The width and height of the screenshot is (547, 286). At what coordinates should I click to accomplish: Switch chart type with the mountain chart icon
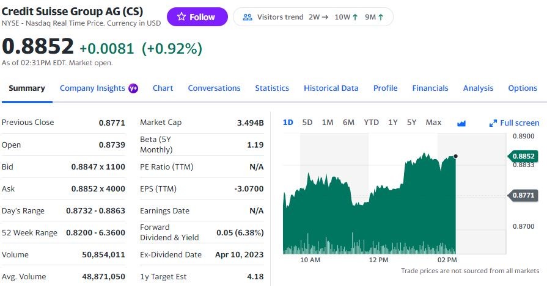(461, 123)
